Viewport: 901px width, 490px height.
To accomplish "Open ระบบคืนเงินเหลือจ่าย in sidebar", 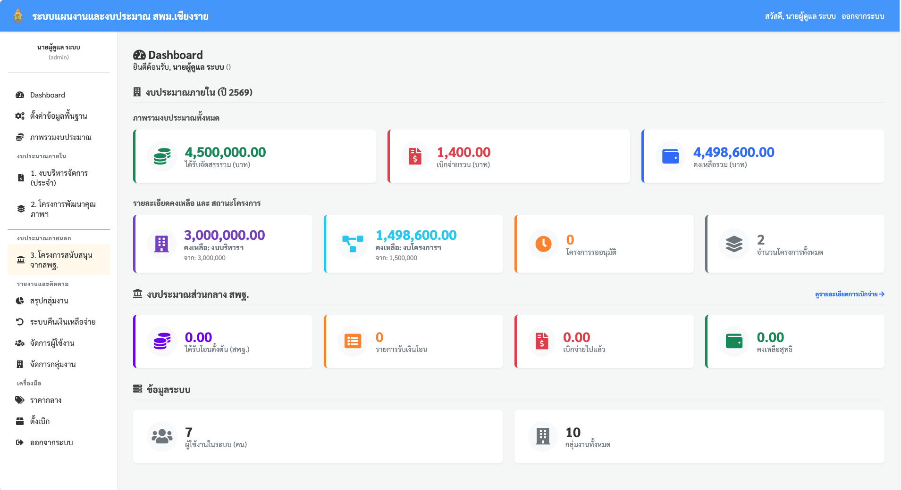I will (59, 322).
